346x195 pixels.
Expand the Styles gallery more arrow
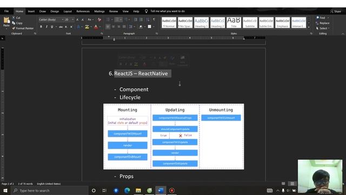point(309,28)
